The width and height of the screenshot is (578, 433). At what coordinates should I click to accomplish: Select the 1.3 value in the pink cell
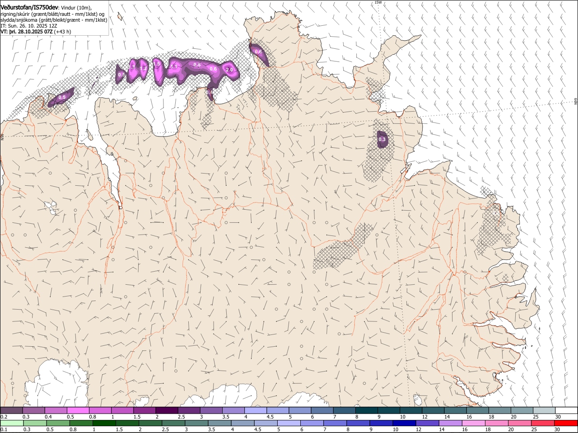tap(132, 67)
